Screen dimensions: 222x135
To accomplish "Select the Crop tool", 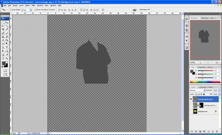I will coord(3,29).
